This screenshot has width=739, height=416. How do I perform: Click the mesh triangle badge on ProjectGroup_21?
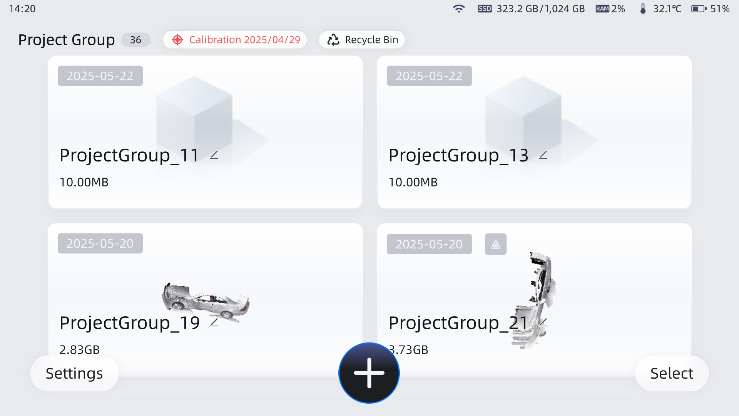(496, 244)
